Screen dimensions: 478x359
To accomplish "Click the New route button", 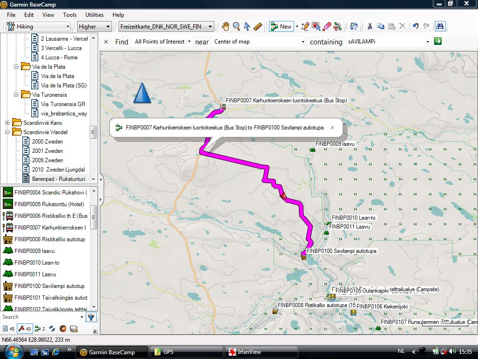I will 281,27.
